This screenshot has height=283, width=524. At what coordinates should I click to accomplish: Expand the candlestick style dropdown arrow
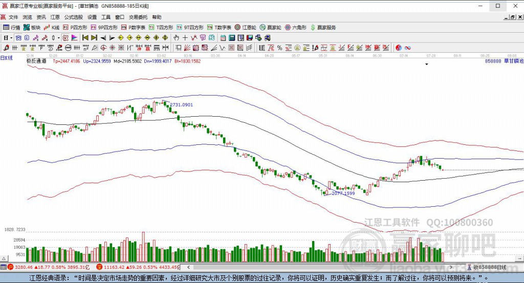click(x=58, y=38)
